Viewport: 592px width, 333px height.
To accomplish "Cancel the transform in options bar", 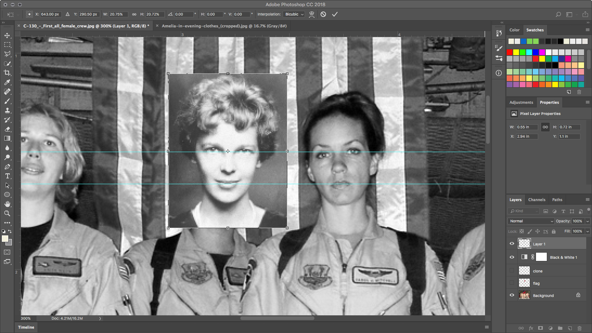I will coord(323,14).
